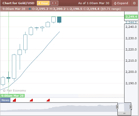Click the candle indicator dot beside O:2,195.2
The image size is (139, 116).
30,9
